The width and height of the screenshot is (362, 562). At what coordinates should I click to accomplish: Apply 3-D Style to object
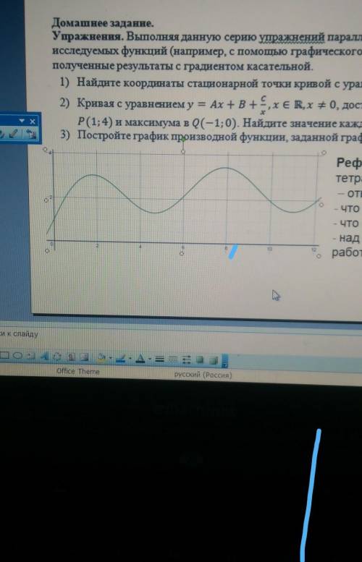(x=213, y=360)
